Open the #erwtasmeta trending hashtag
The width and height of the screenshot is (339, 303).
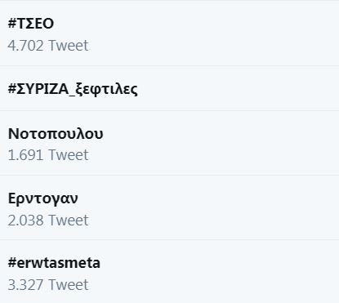click(x=54, y=263)
